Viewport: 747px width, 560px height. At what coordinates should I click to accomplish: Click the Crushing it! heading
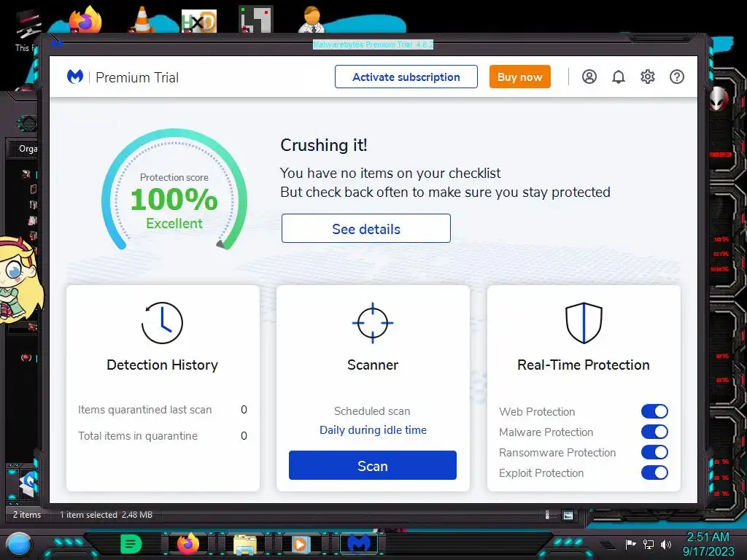(324, 145)
